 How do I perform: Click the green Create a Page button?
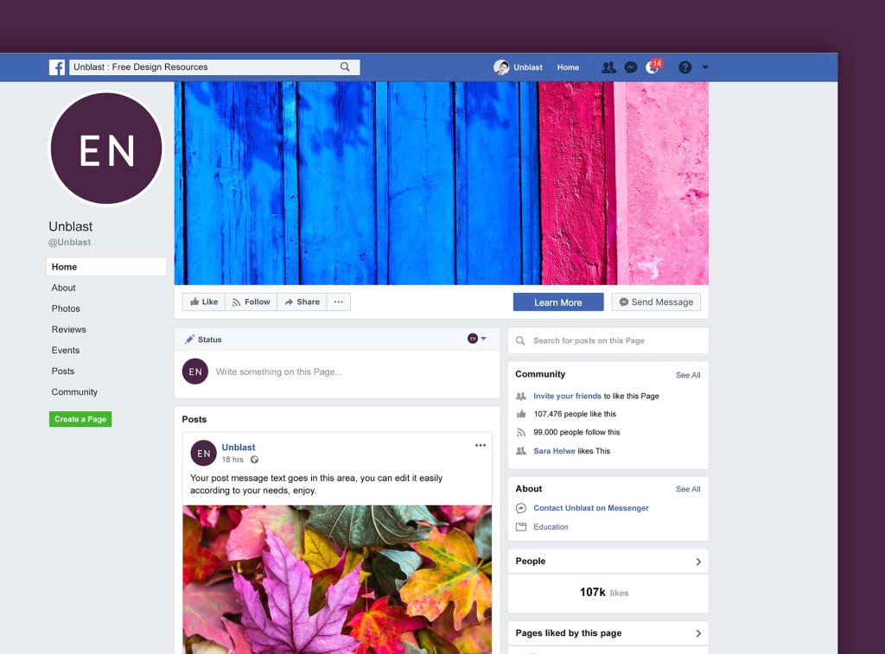tap(80, 419)
